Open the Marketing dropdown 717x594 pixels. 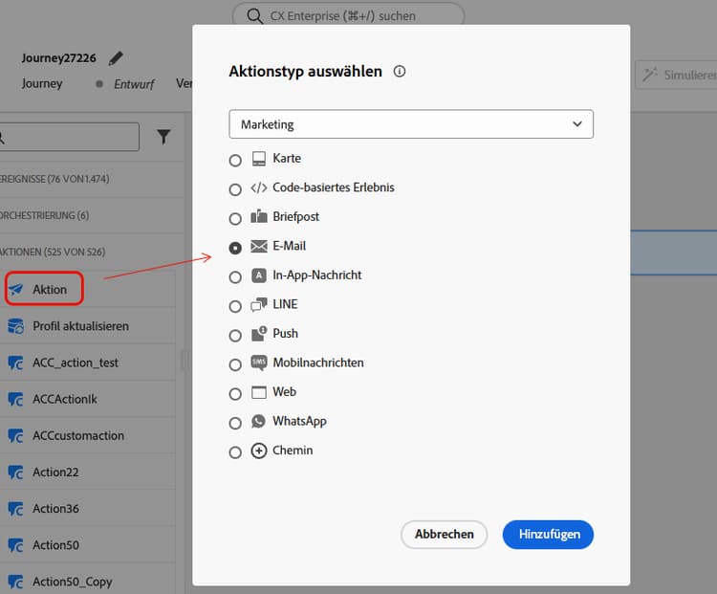click(411, 124)
